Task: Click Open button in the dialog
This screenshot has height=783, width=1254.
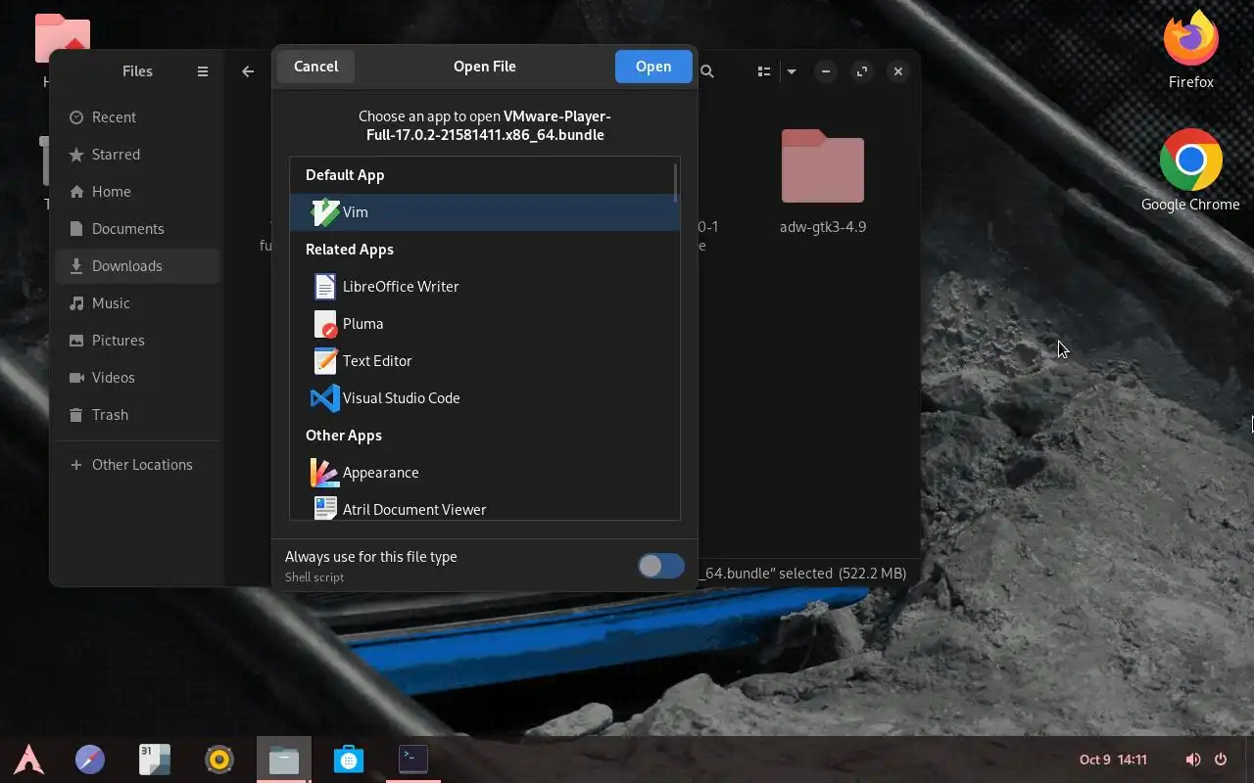Action: coord(653,67)
